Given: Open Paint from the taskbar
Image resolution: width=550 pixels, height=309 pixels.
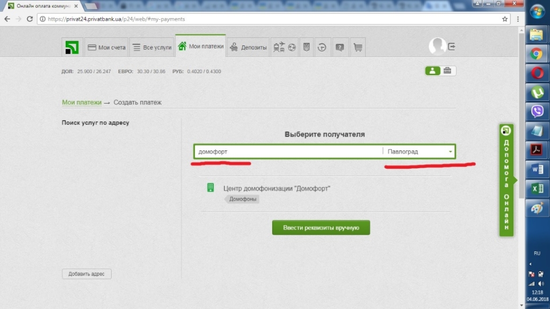Looking at the screenshot, I should pos(537,208).
